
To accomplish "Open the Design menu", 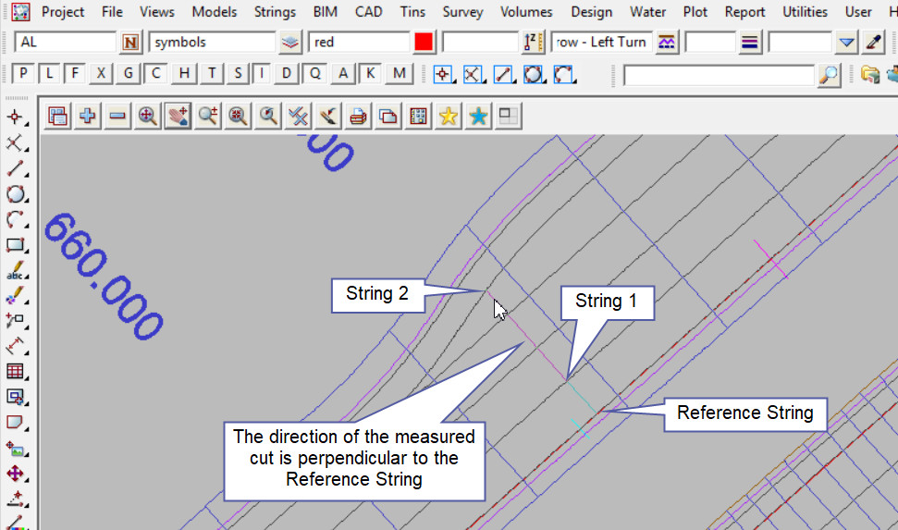I will click(592, 12).
